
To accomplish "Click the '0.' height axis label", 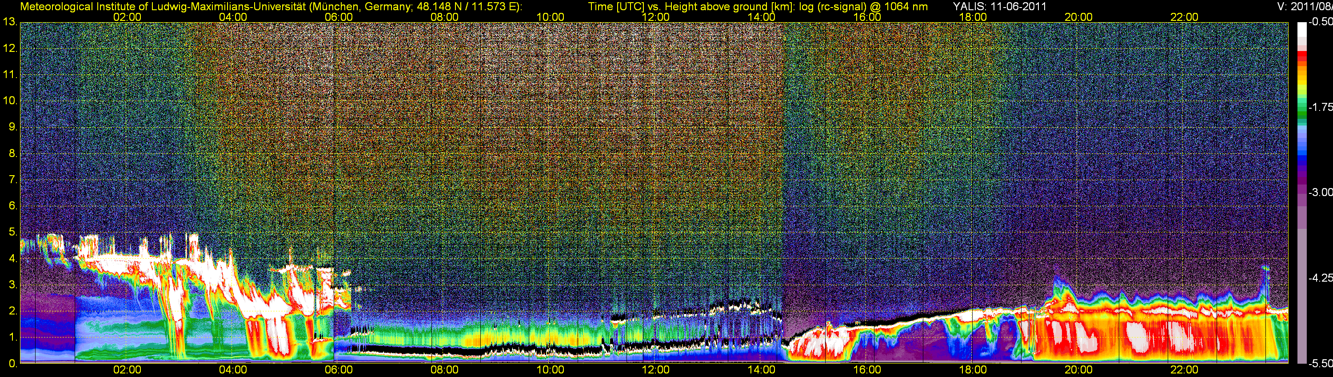I will 13,363.
